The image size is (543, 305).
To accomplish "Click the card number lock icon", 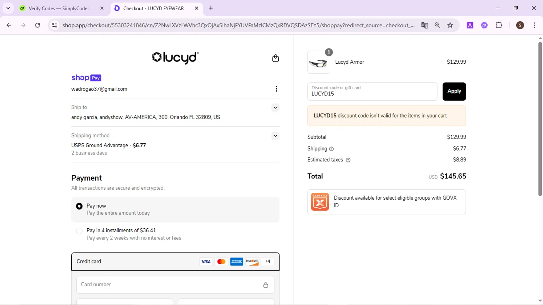I will (266, 285).
